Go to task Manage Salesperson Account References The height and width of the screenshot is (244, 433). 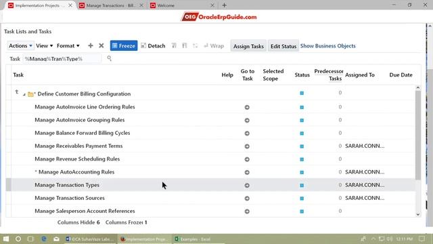(247, 211)
